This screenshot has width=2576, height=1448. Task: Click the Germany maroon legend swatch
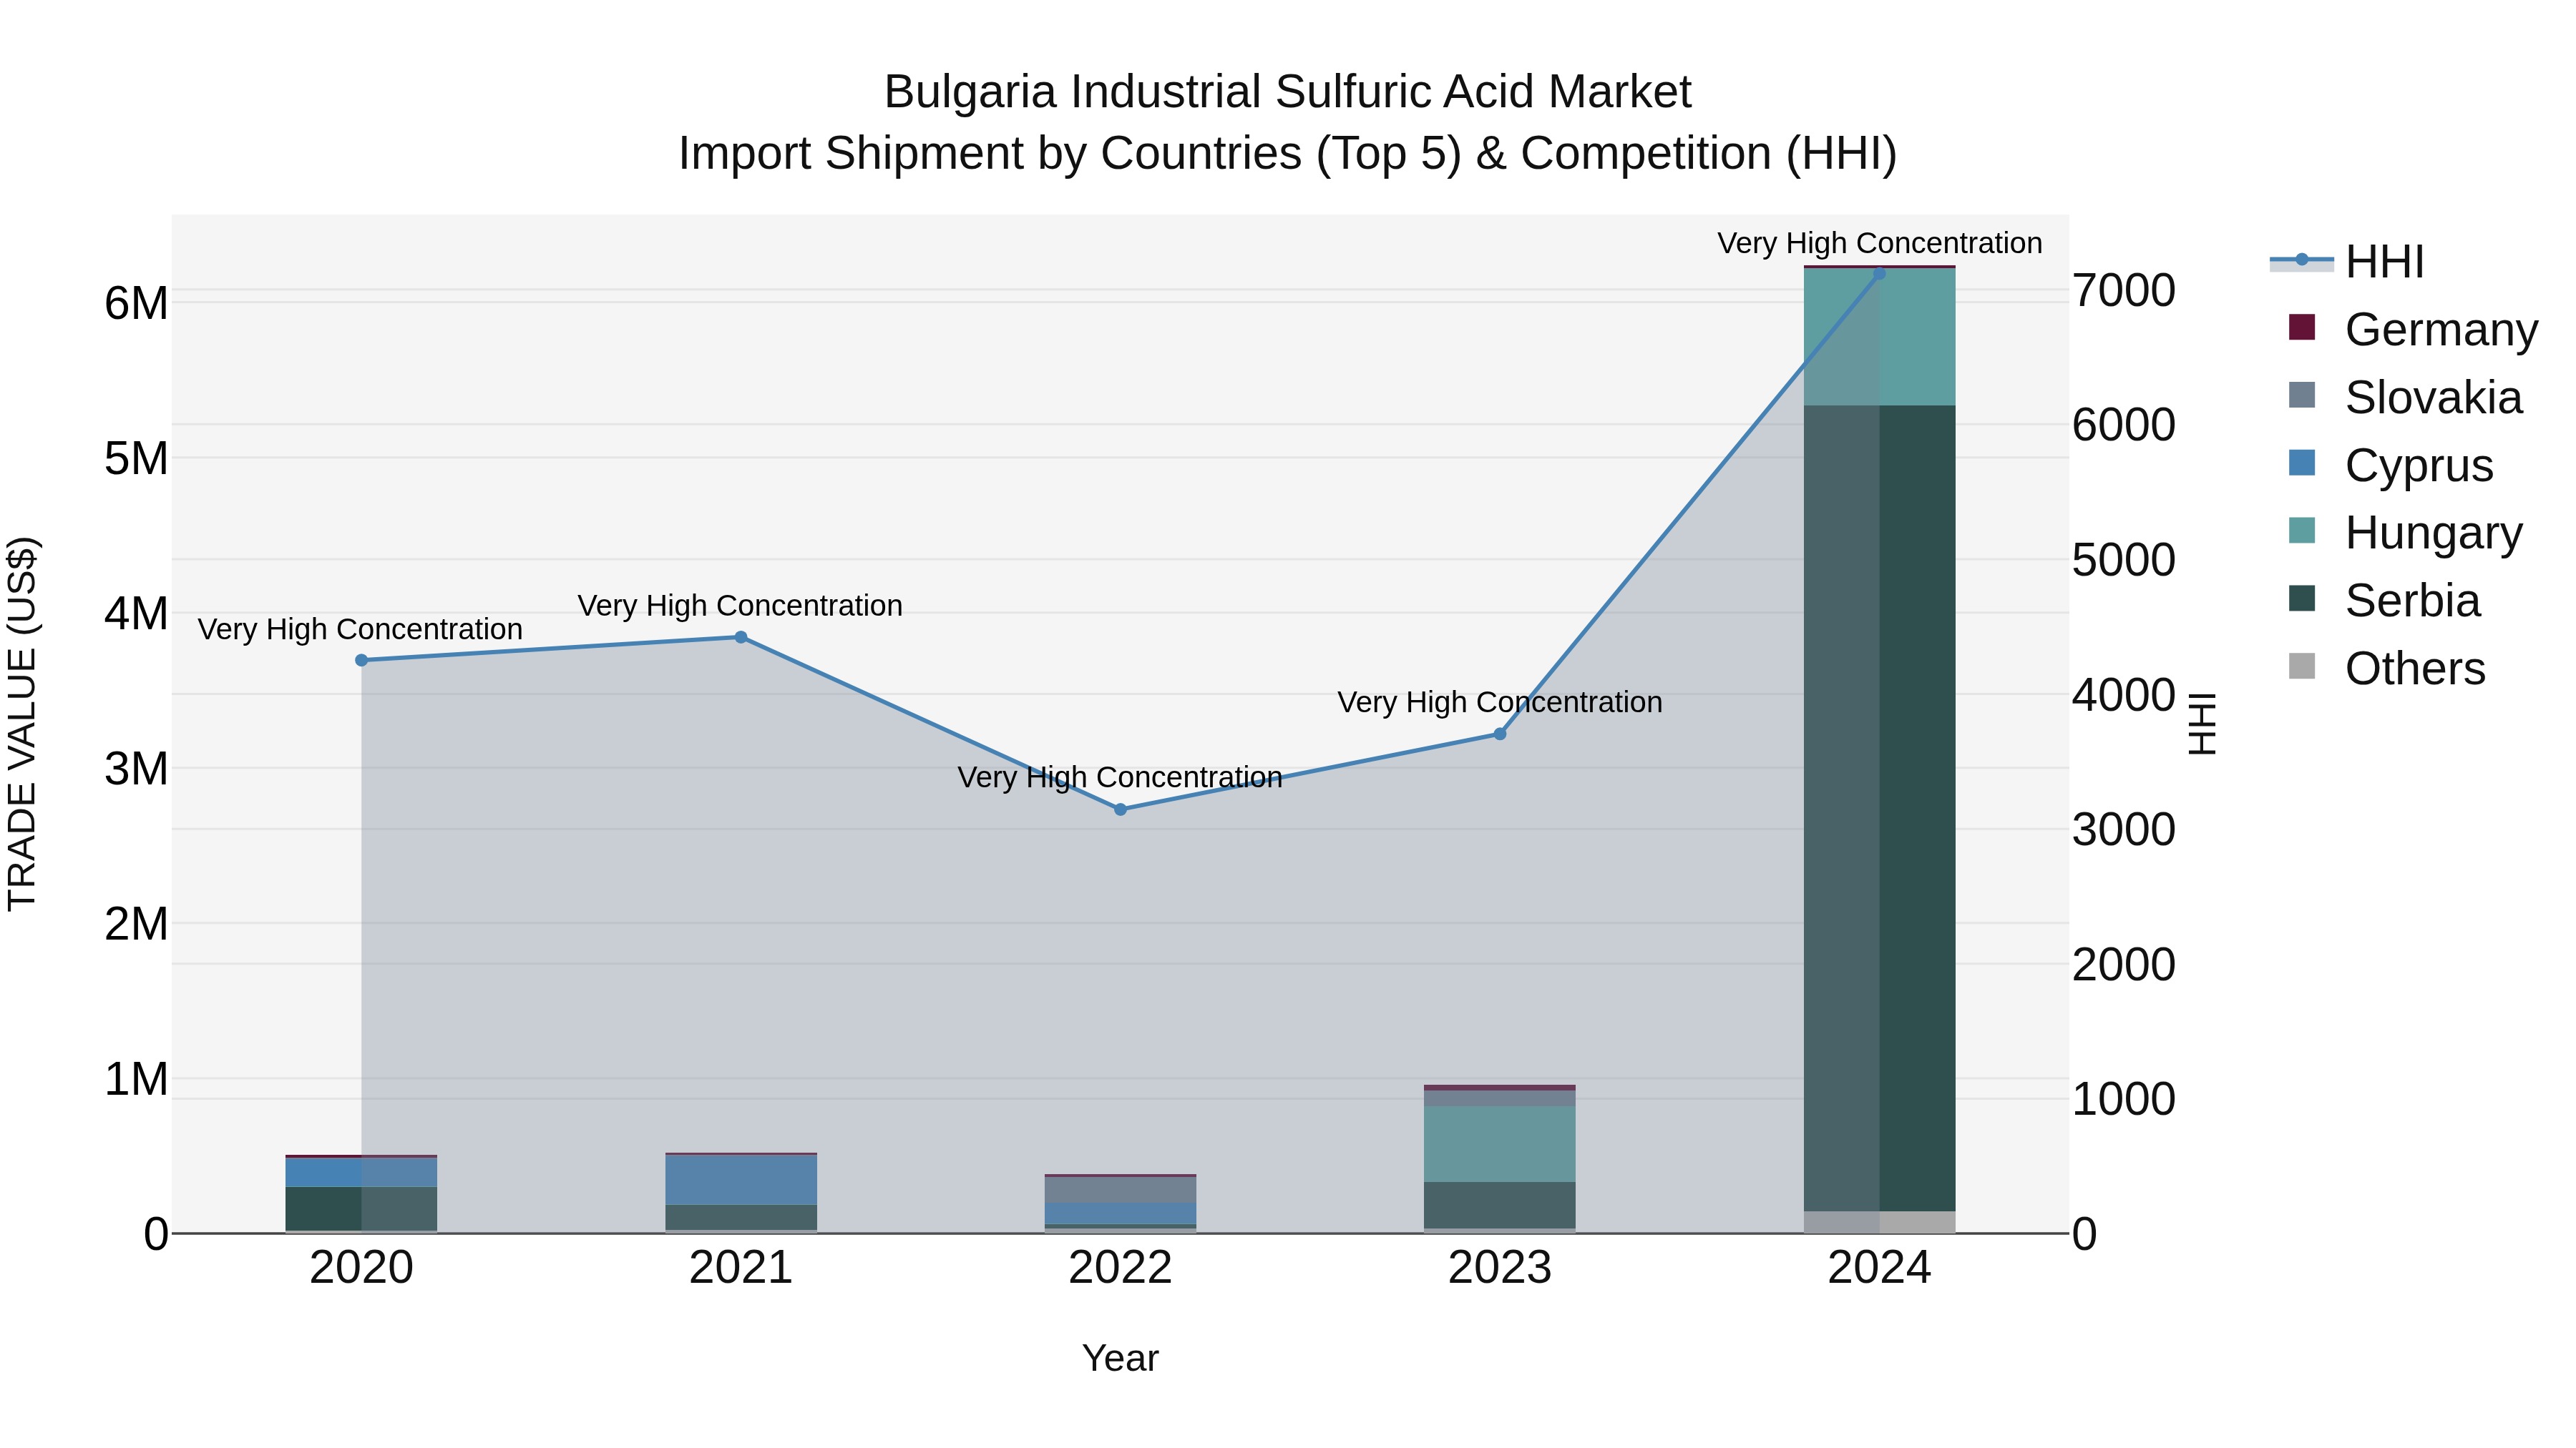coord(2302,327)
